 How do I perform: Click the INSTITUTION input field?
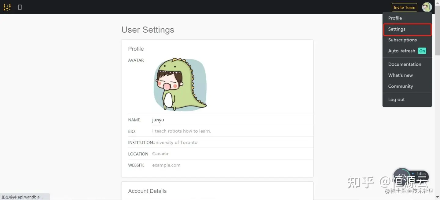232,142
